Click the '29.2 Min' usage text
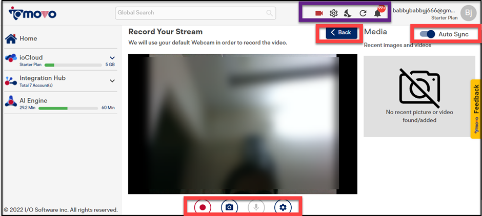 click(27, 108)
